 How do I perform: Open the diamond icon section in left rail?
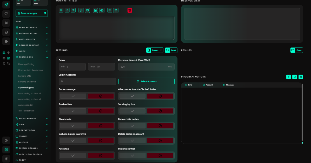[x=6, y=14]
